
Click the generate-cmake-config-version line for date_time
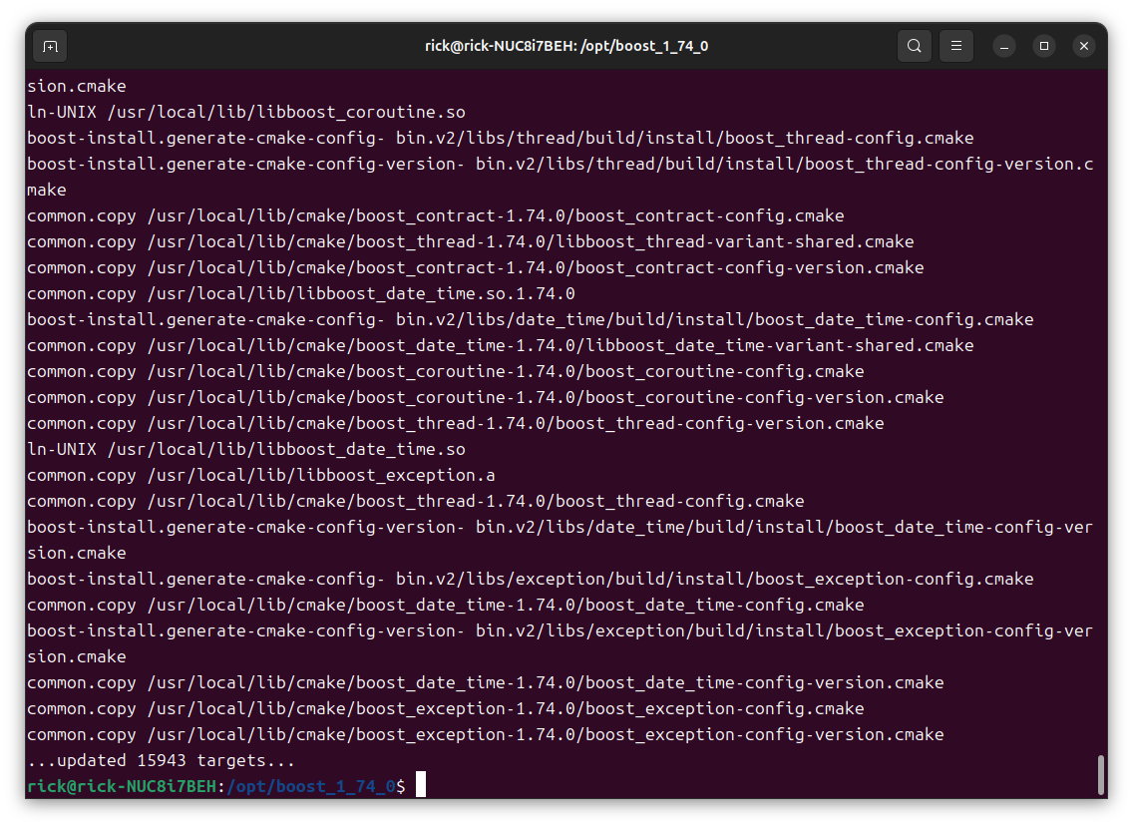(x=560, y=540)
